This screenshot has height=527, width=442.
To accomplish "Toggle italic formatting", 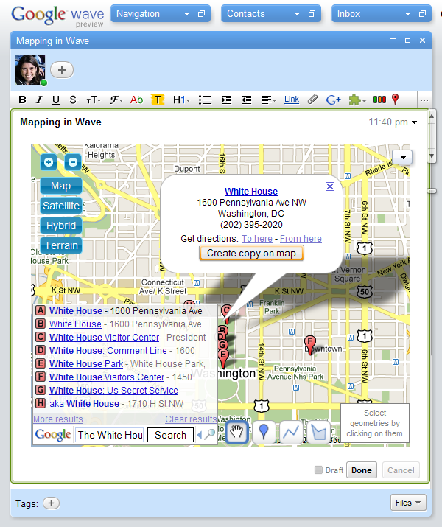I will tap(39, 100).
